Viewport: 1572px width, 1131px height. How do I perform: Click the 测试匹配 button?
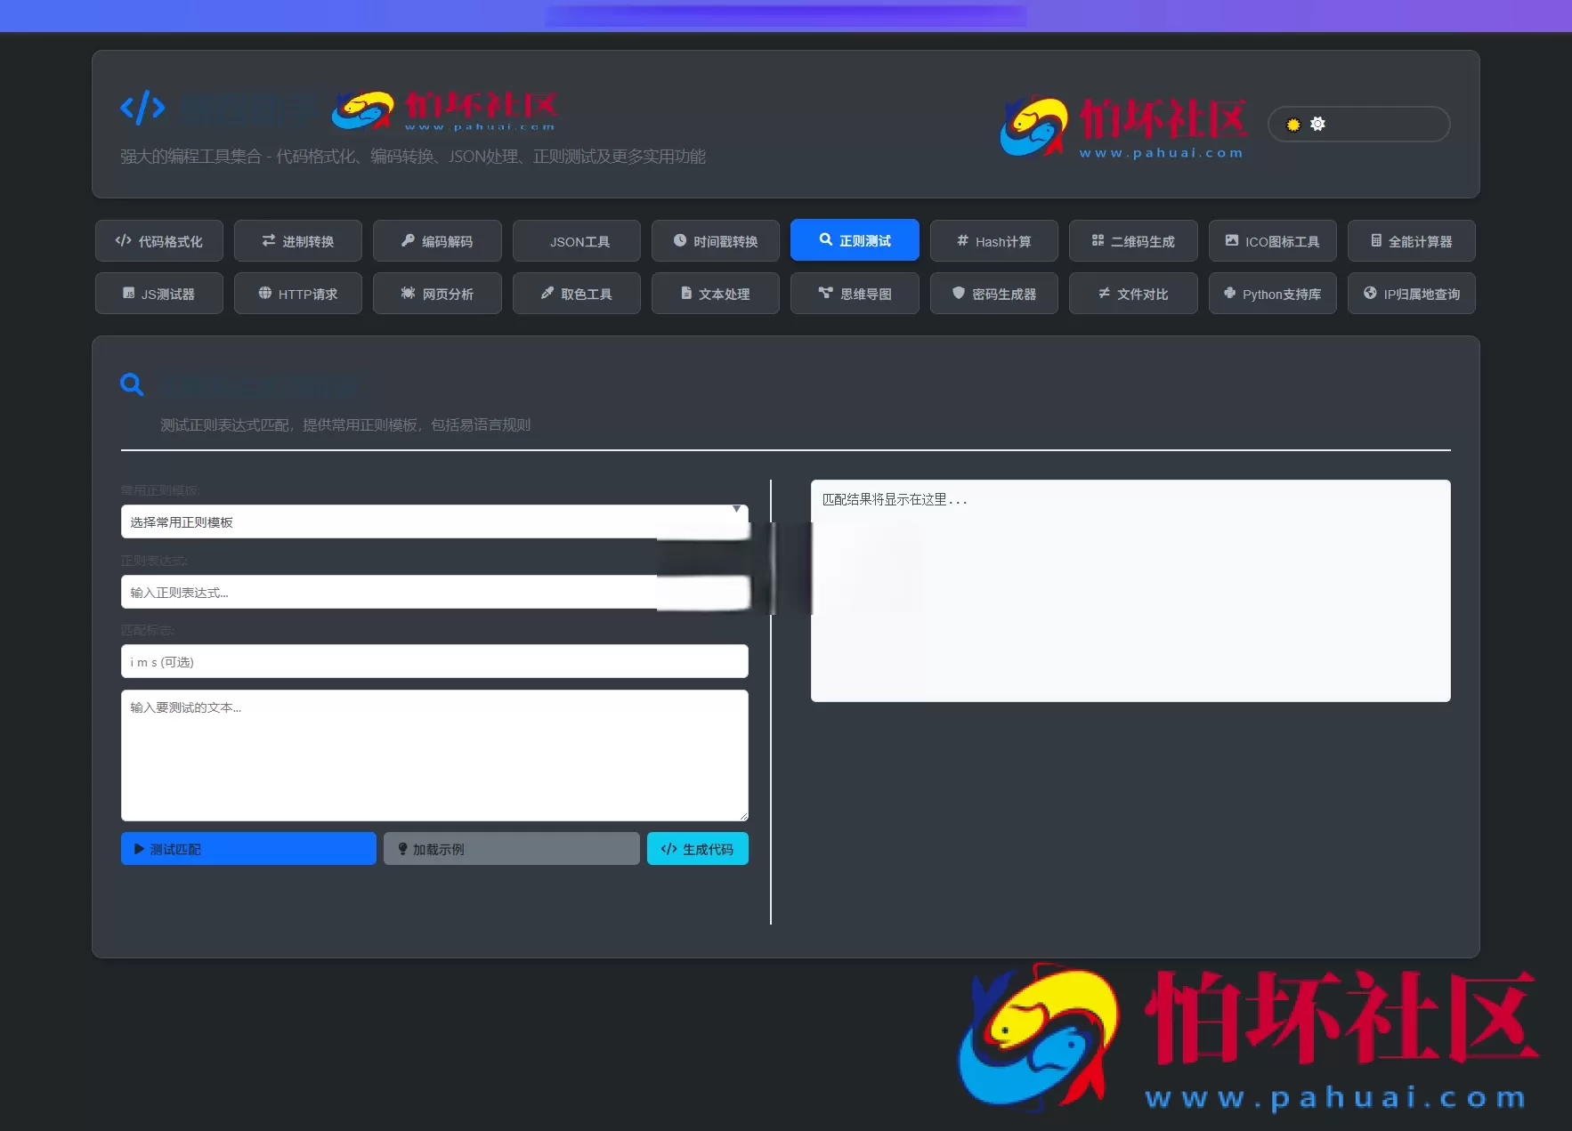(x=248, y=848)
